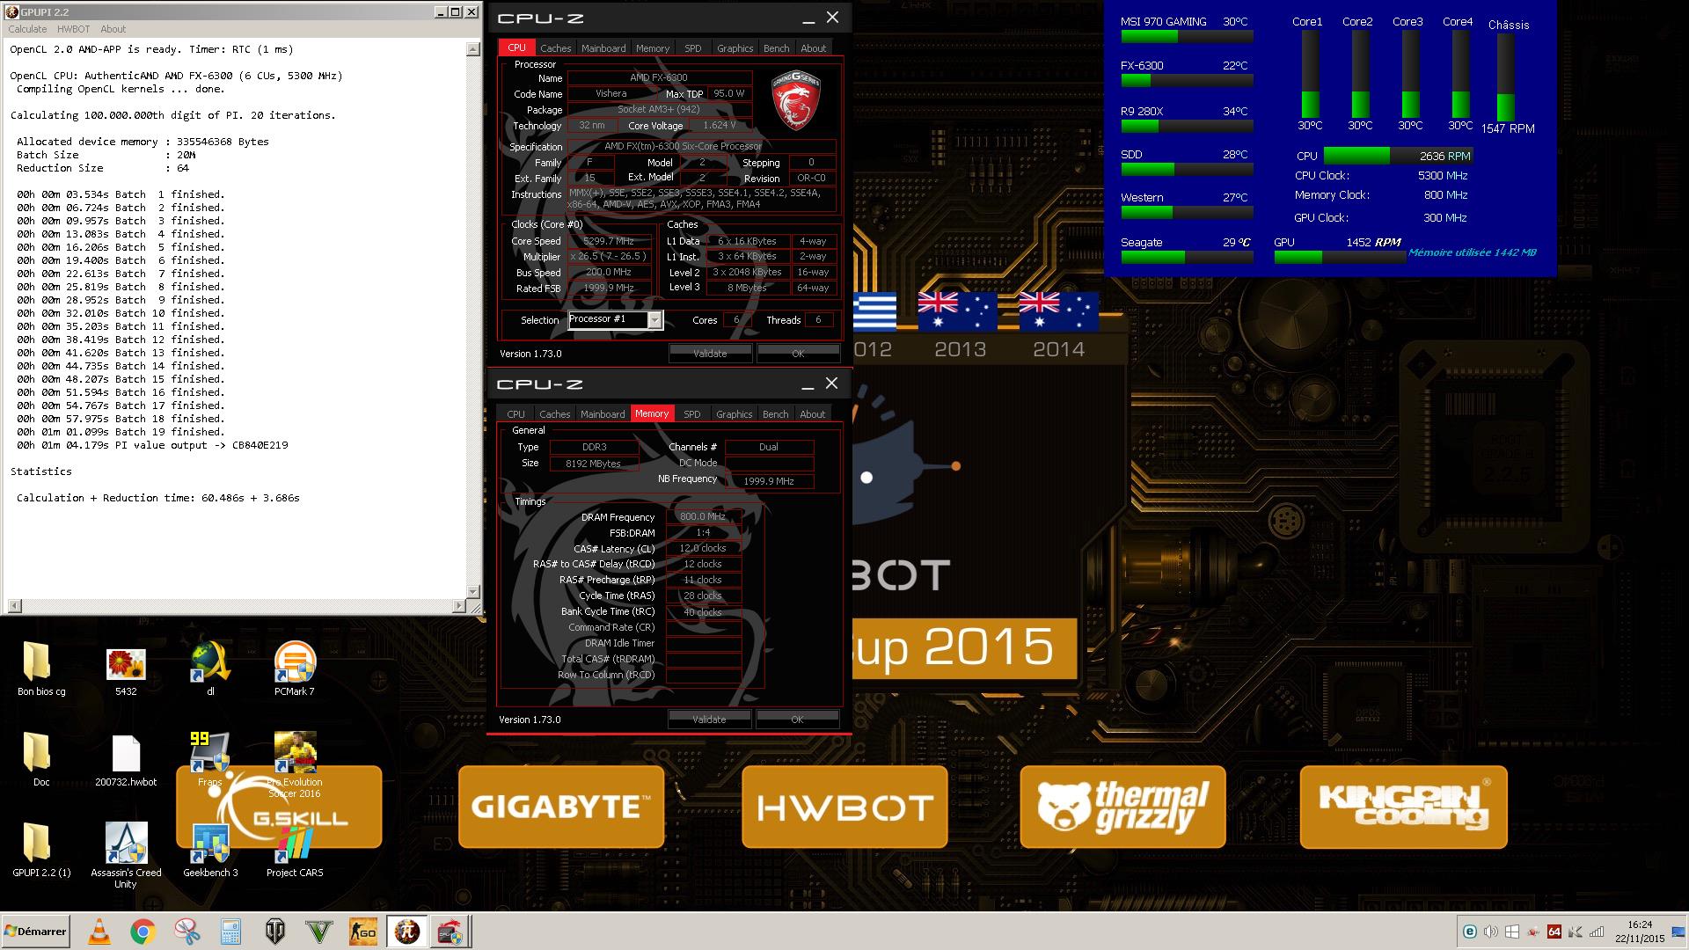This screenshot has height=950, width=1689.
Task: Open the HWBOT menu in GPUPI
Action: [74, 29]
